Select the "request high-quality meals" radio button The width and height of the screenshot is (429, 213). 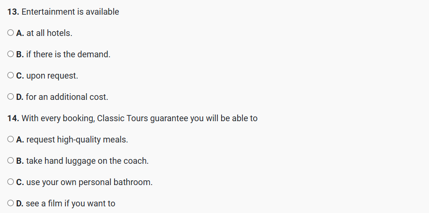point(11,140)
